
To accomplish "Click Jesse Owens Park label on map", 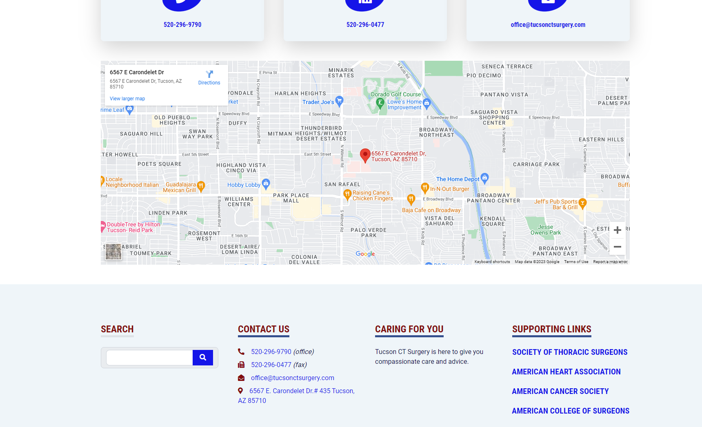I will click(x=545, y=230).
